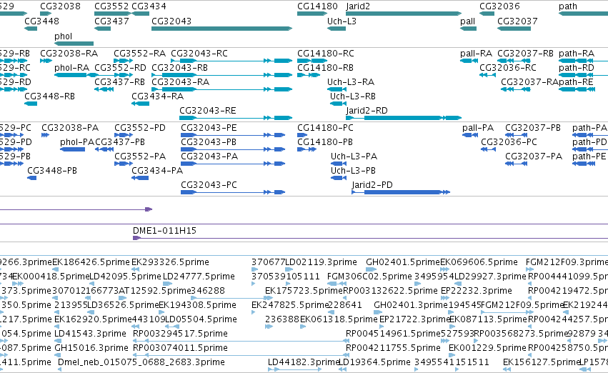The width and height of the screenshot is (608, 373).
Task: Select protein CG14180-PB label
Action: tap(325, 142)
